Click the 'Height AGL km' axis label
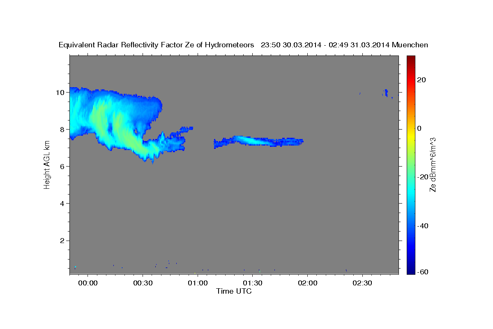Screen dimensions: 493x329 [47, 164]
